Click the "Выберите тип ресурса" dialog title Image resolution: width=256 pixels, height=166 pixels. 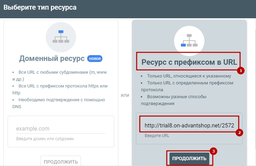point(40,7)
